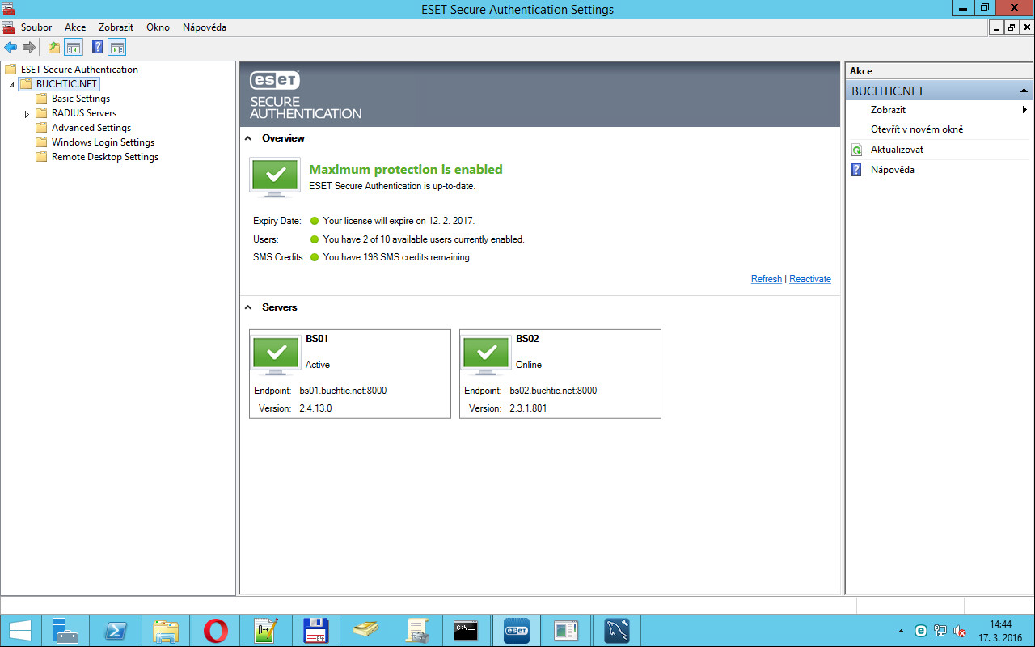Click the BS02 server card name
This screenshot has width=1035, height=647.
tap(527, 339)
